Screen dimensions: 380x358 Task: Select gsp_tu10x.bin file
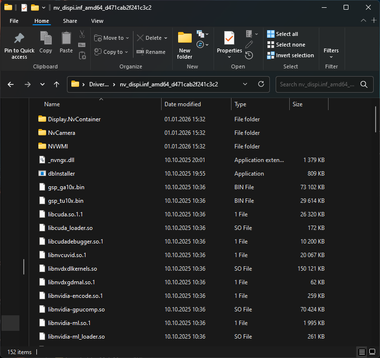coord(182,200)
